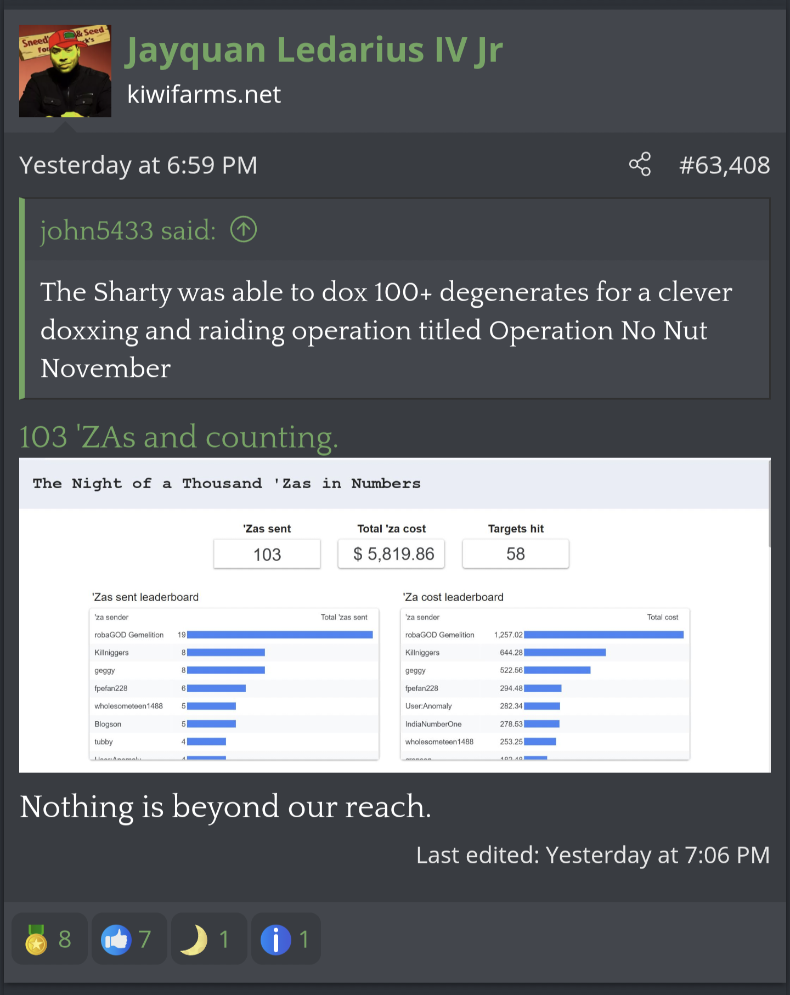
Task: Click the share icon on the post
Action: tap(640, 165)
